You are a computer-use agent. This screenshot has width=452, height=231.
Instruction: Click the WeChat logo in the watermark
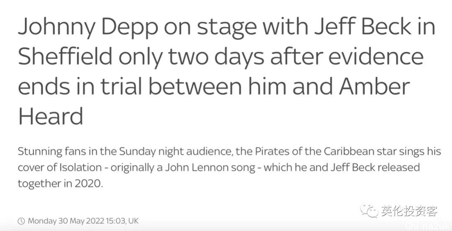click(x=369, y=211)
